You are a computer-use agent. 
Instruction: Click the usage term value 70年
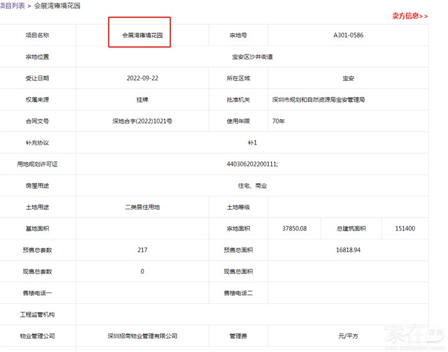(278, 121)
